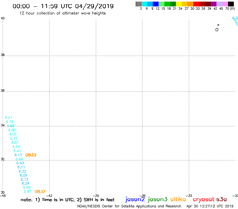This screenshot has width=238, height=209.
Task: Click the wave height value '4.65'
Action: point(13,134)
